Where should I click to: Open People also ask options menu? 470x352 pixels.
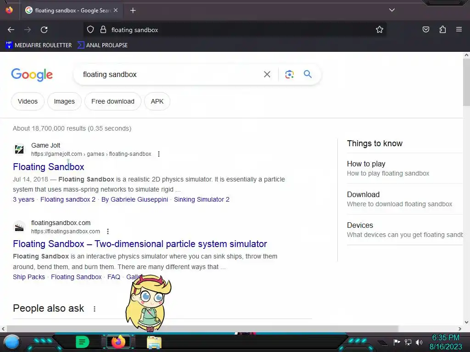pos(95,308)
